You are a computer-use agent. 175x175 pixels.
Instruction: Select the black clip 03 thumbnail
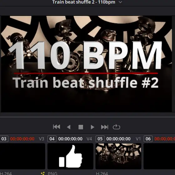[22, 156]
